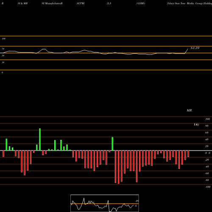The height and width of the screenshot is (212, 212).
Task: Click the 80 label on MR axis
Action: pos(207,126)
